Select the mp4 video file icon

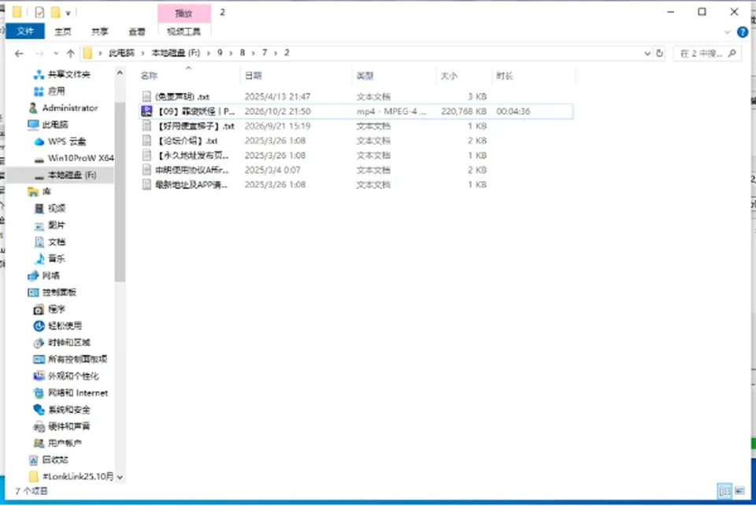tap(146, 111)
